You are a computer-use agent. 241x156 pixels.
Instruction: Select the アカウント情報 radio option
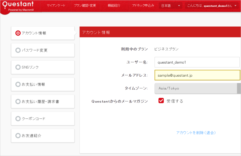tap(18, 33)
